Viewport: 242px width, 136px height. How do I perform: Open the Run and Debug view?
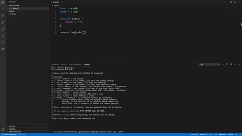pos(3,22)
